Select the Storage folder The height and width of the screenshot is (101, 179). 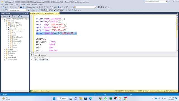tap(14, 45)
